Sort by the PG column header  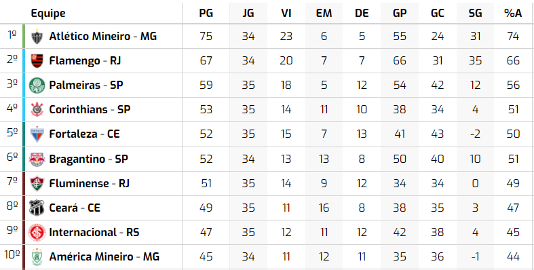coord(206,14)
